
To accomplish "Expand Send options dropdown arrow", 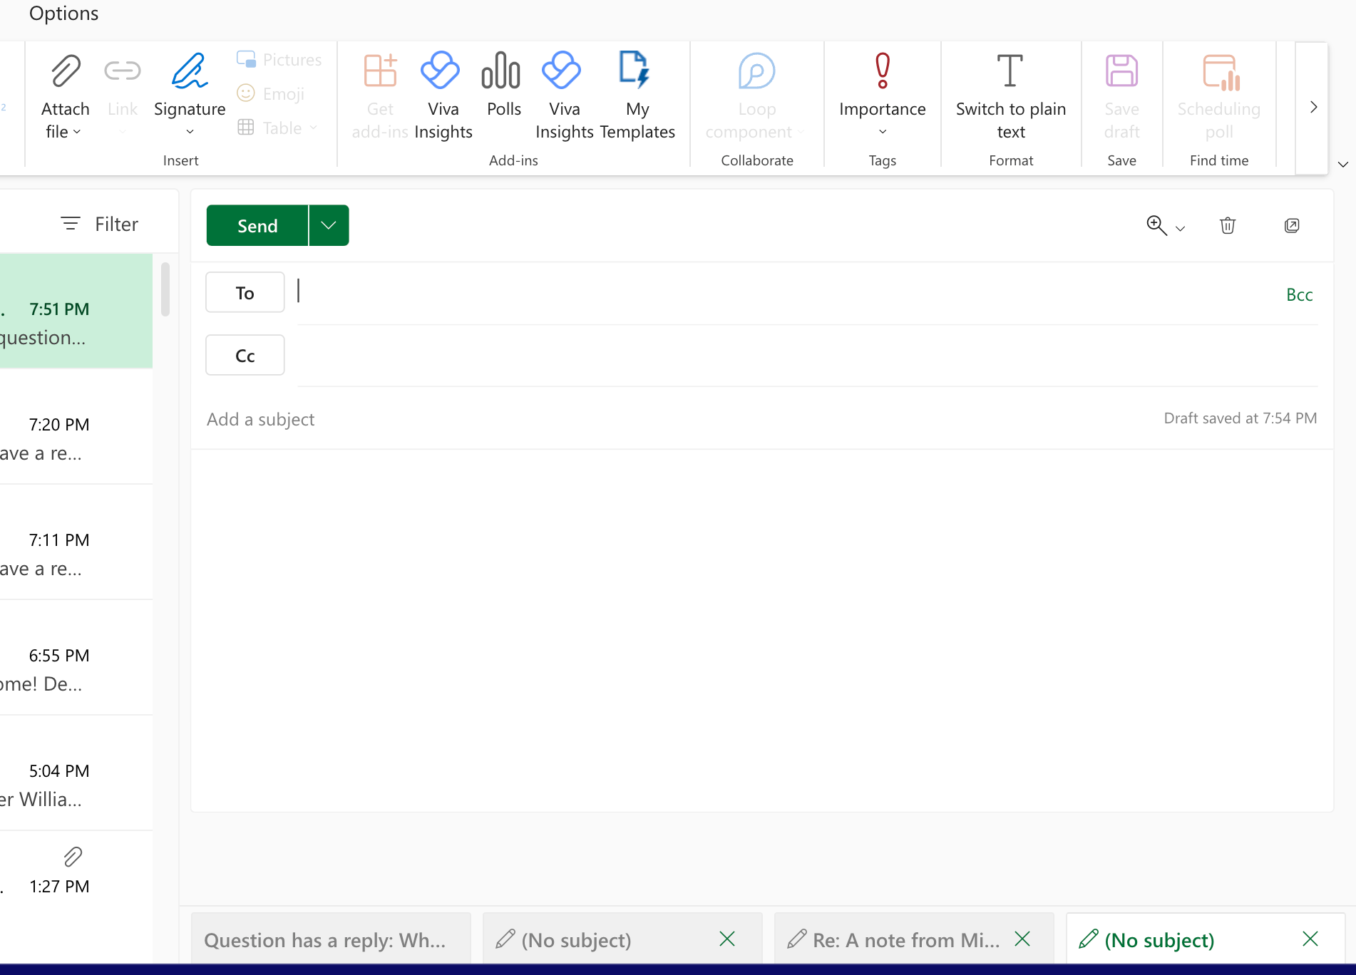I will click(x=329, y=226).
